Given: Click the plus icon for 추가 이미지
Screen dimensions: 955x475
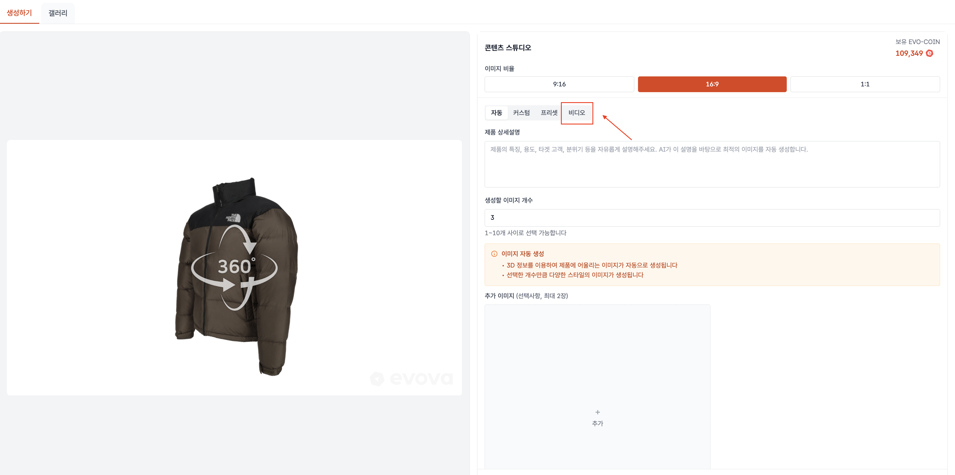Looking at the screenshot, I should 597,412.
